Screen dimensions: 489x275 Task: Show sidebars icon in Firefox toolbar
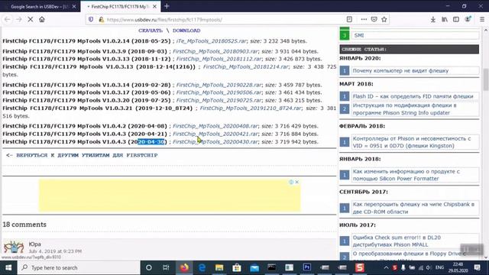coord(456,19)
